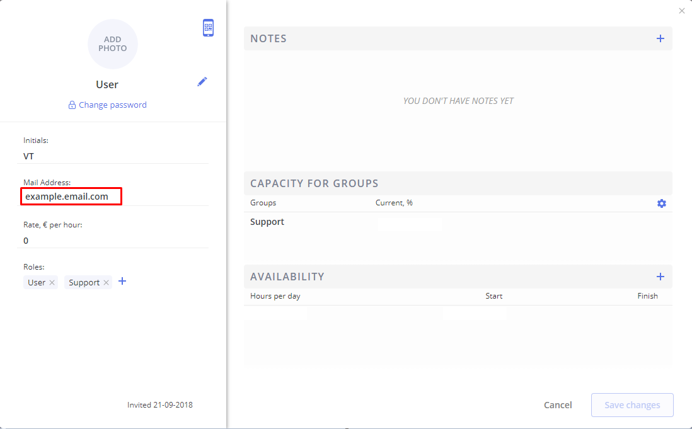
Task: Open capacity for groups settings gear
Action: 662,203
